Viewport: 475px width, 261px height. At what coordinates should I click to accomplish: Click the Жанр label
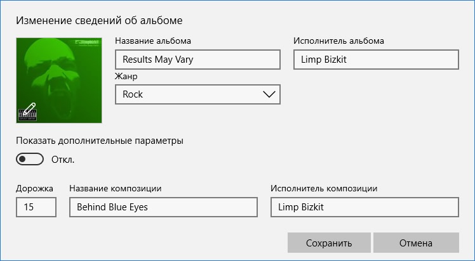[x=126, y=76]
